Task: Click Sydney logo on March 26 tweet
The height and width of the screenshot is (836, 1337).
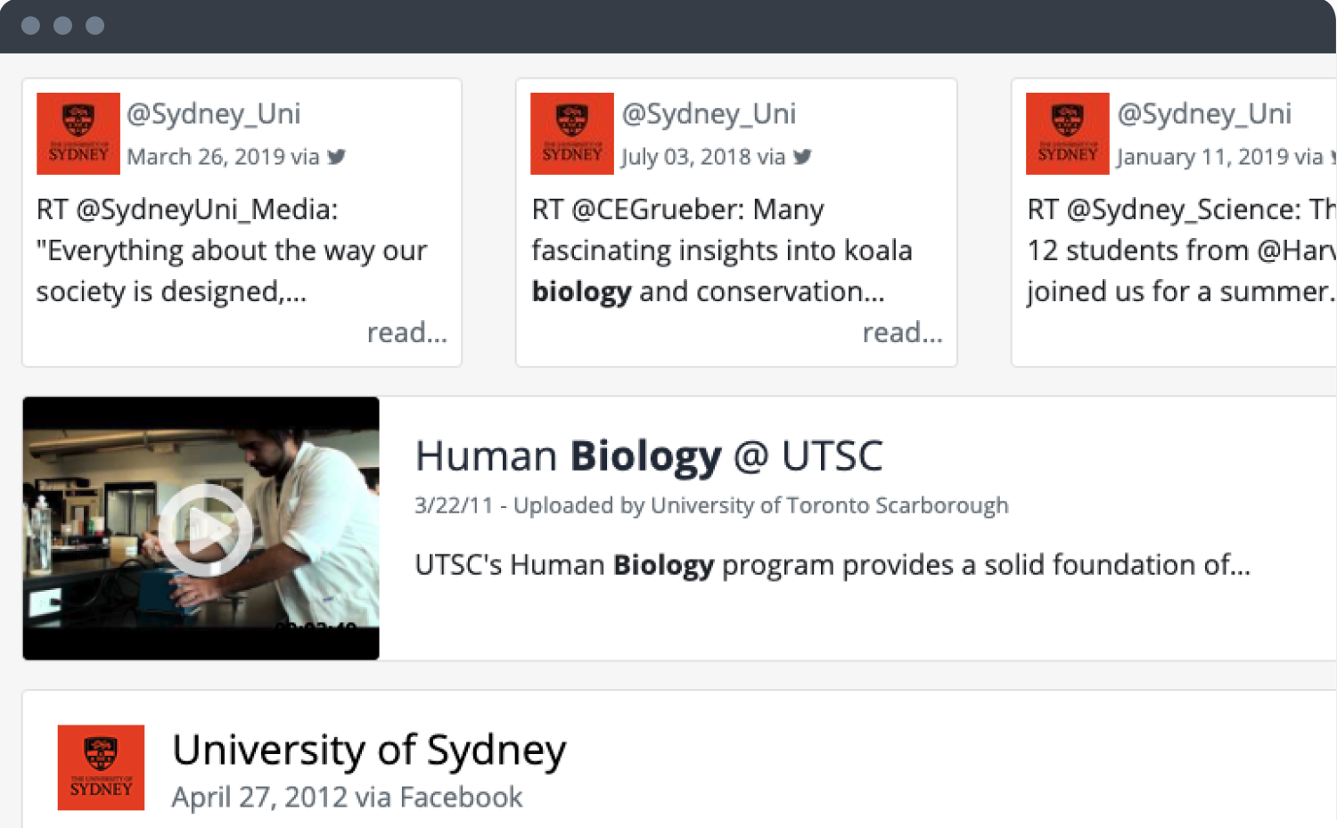Action: pos(78,134)
